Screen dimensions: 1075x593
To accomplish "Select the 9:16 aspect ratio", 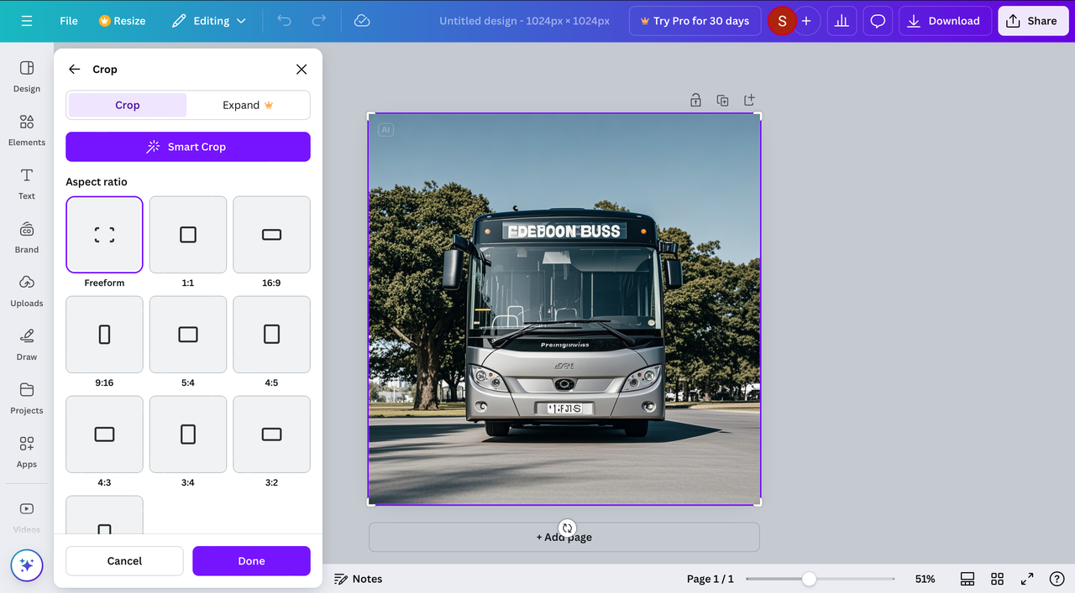I will click(x=104, y=335).
